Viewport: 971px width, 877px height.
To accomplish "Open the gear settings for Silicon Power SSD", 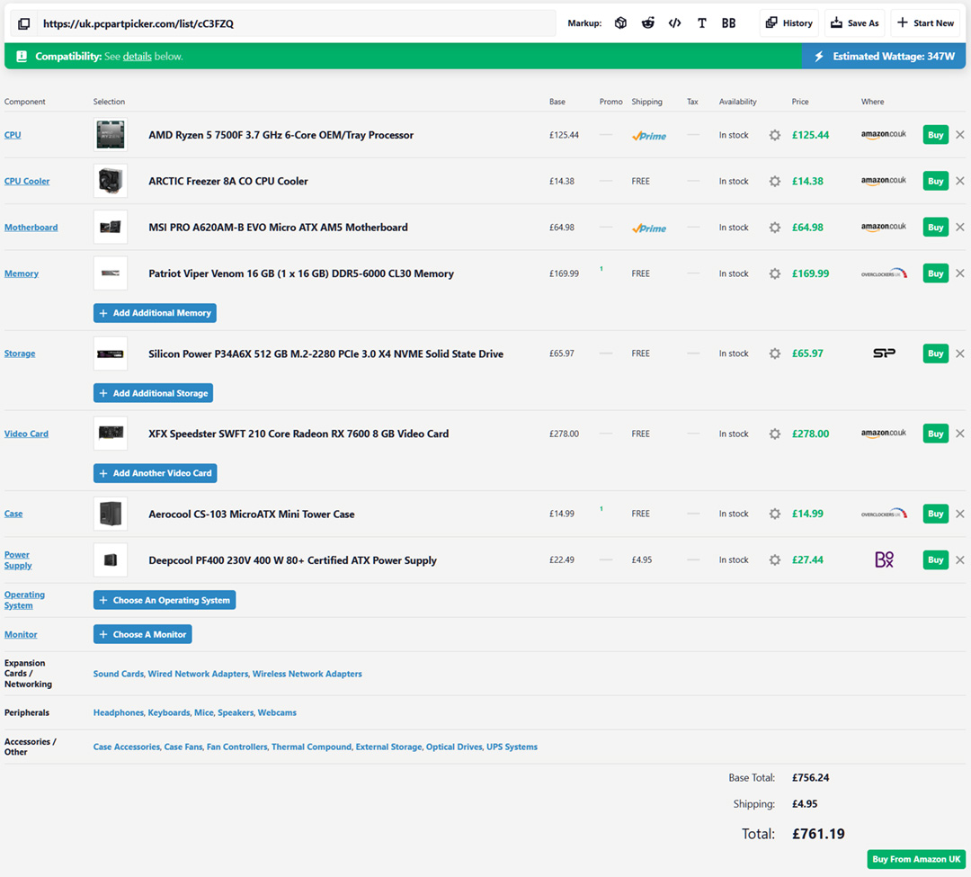I will coord(775,353).
